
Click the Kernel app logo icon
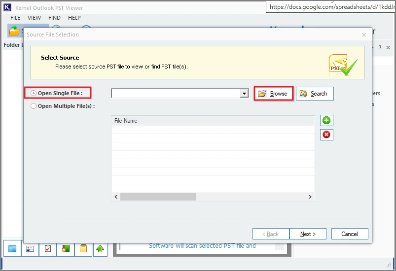click(x=7, y=7)
